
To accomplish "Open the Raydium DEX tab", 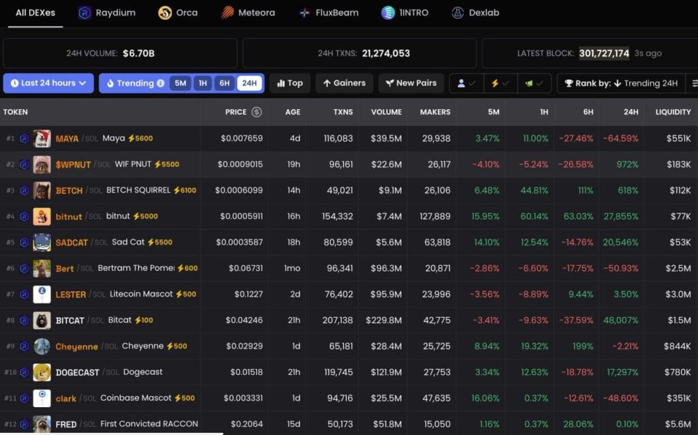I will tap(107, 13).
